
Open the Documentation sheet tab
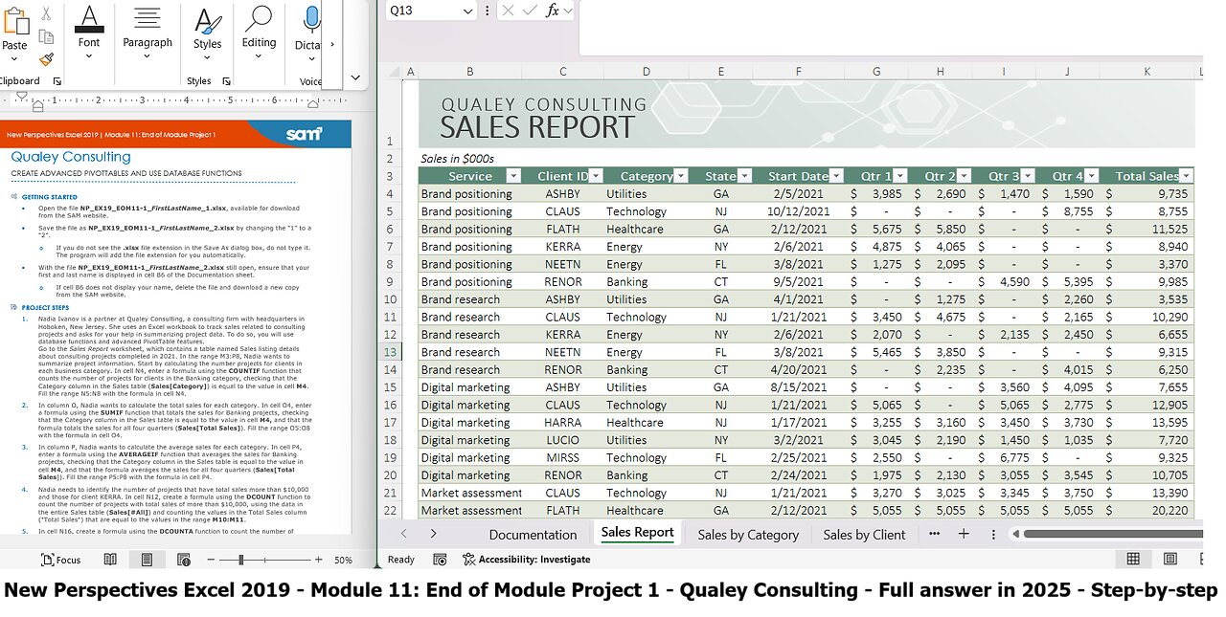tap(533, 535)
